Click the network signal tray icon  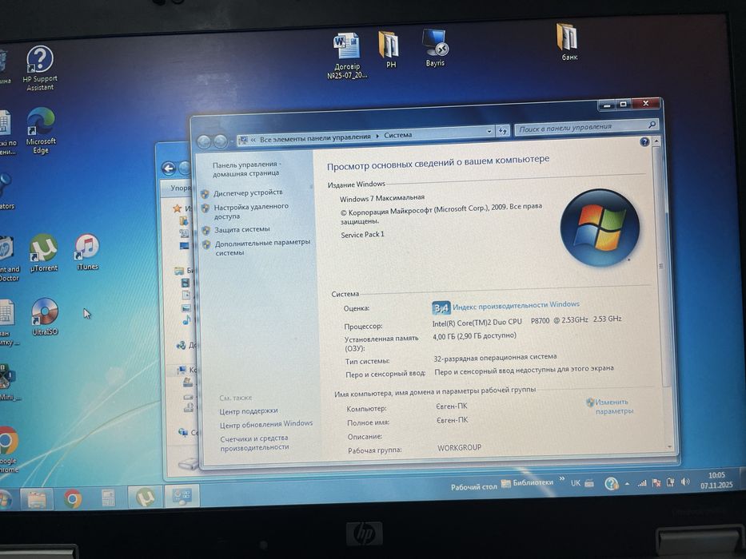tap(642, 483)
